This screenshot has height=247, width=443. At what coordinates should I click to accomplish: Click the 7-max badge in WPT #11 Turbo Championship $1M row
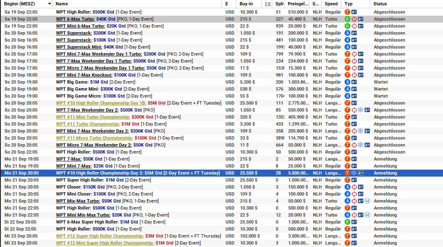tap(347, 124)
